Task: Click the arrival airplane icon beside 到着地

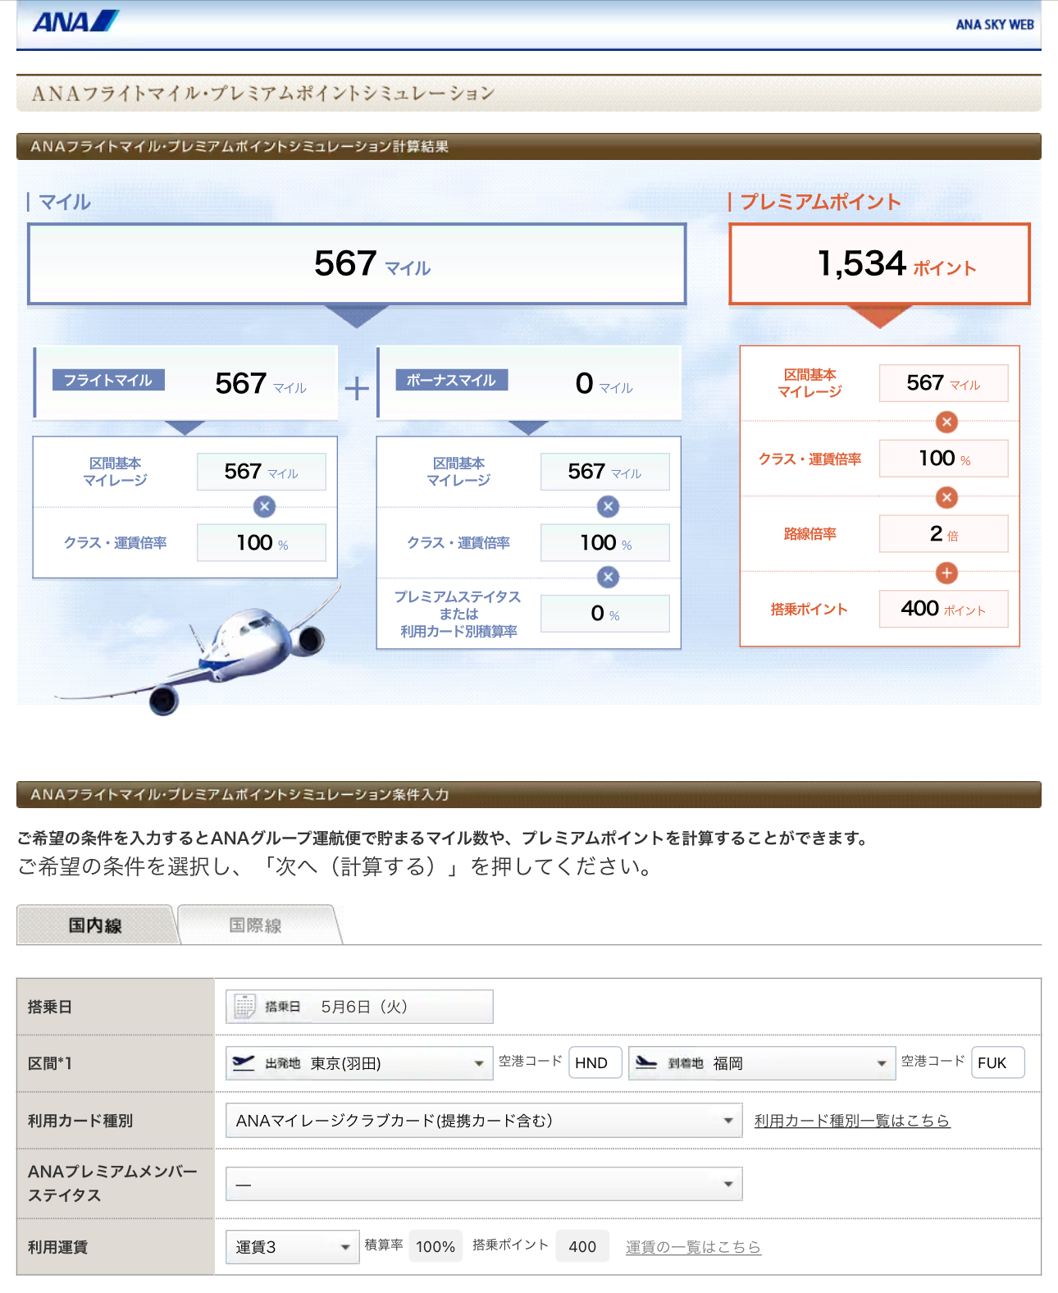Action: 646,1062
